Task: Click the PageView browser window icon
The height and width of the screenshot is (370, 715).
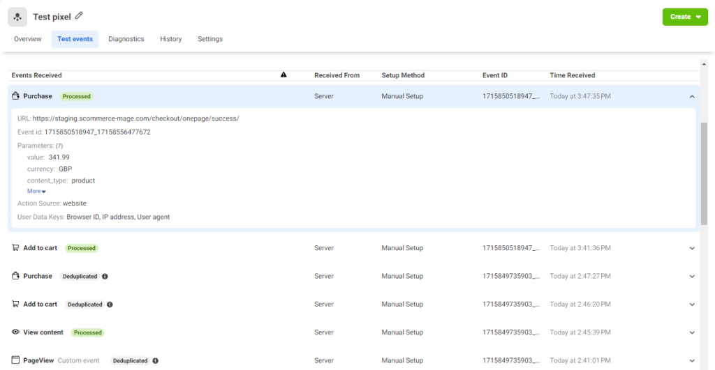Action: coord(15,360)
